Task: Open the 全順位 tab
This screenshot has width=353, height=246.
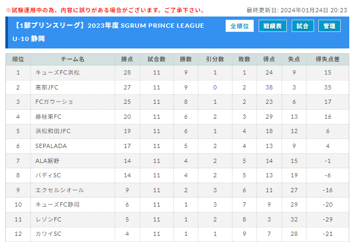Action: click(x=239, y=26)
